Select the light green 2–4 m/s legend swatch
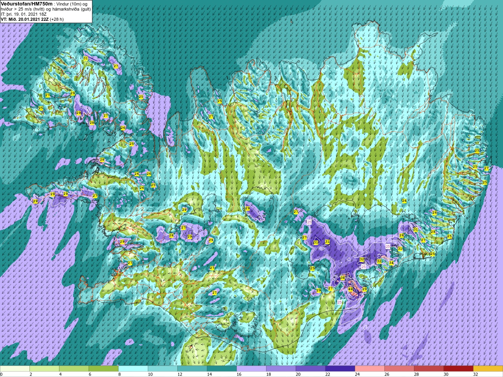 pyautogui.click(x=44, y=369)
